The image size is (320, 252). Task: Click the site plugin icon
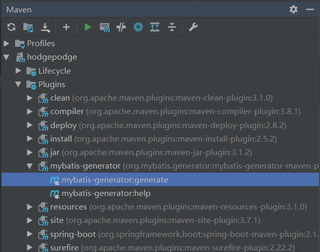click(x=43, y=221)
